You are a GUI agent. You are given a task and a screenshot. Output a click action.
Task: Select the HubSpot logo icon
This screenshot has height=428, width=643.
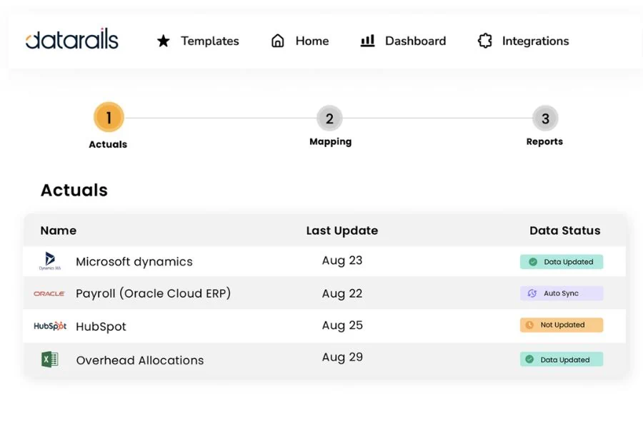click(49, 325)
